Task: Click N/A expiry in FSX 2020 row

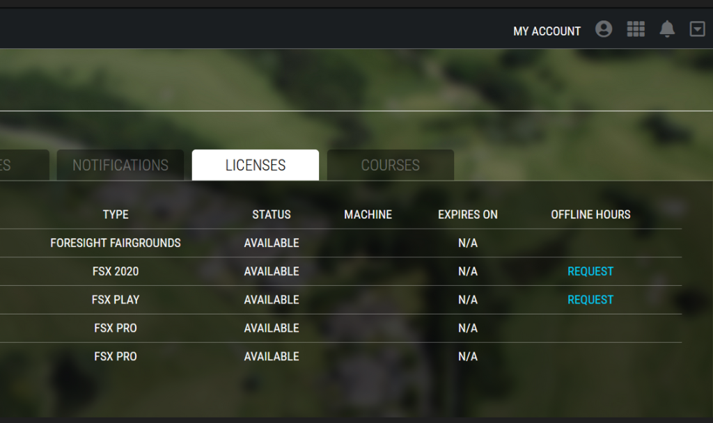Action: tap(468, 272)
